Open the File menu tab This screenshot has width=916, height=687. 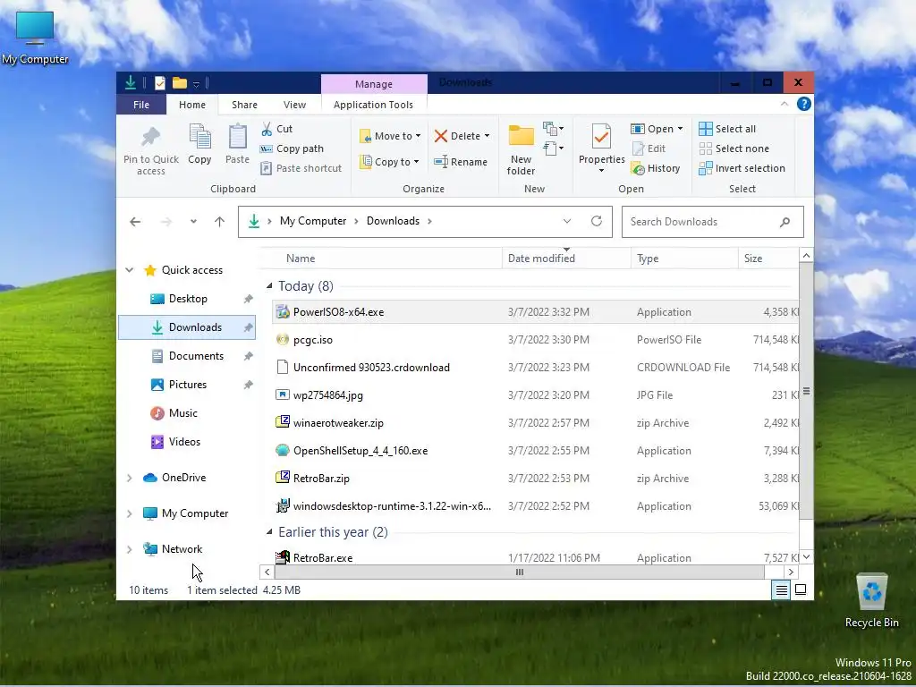coord(141,105)
